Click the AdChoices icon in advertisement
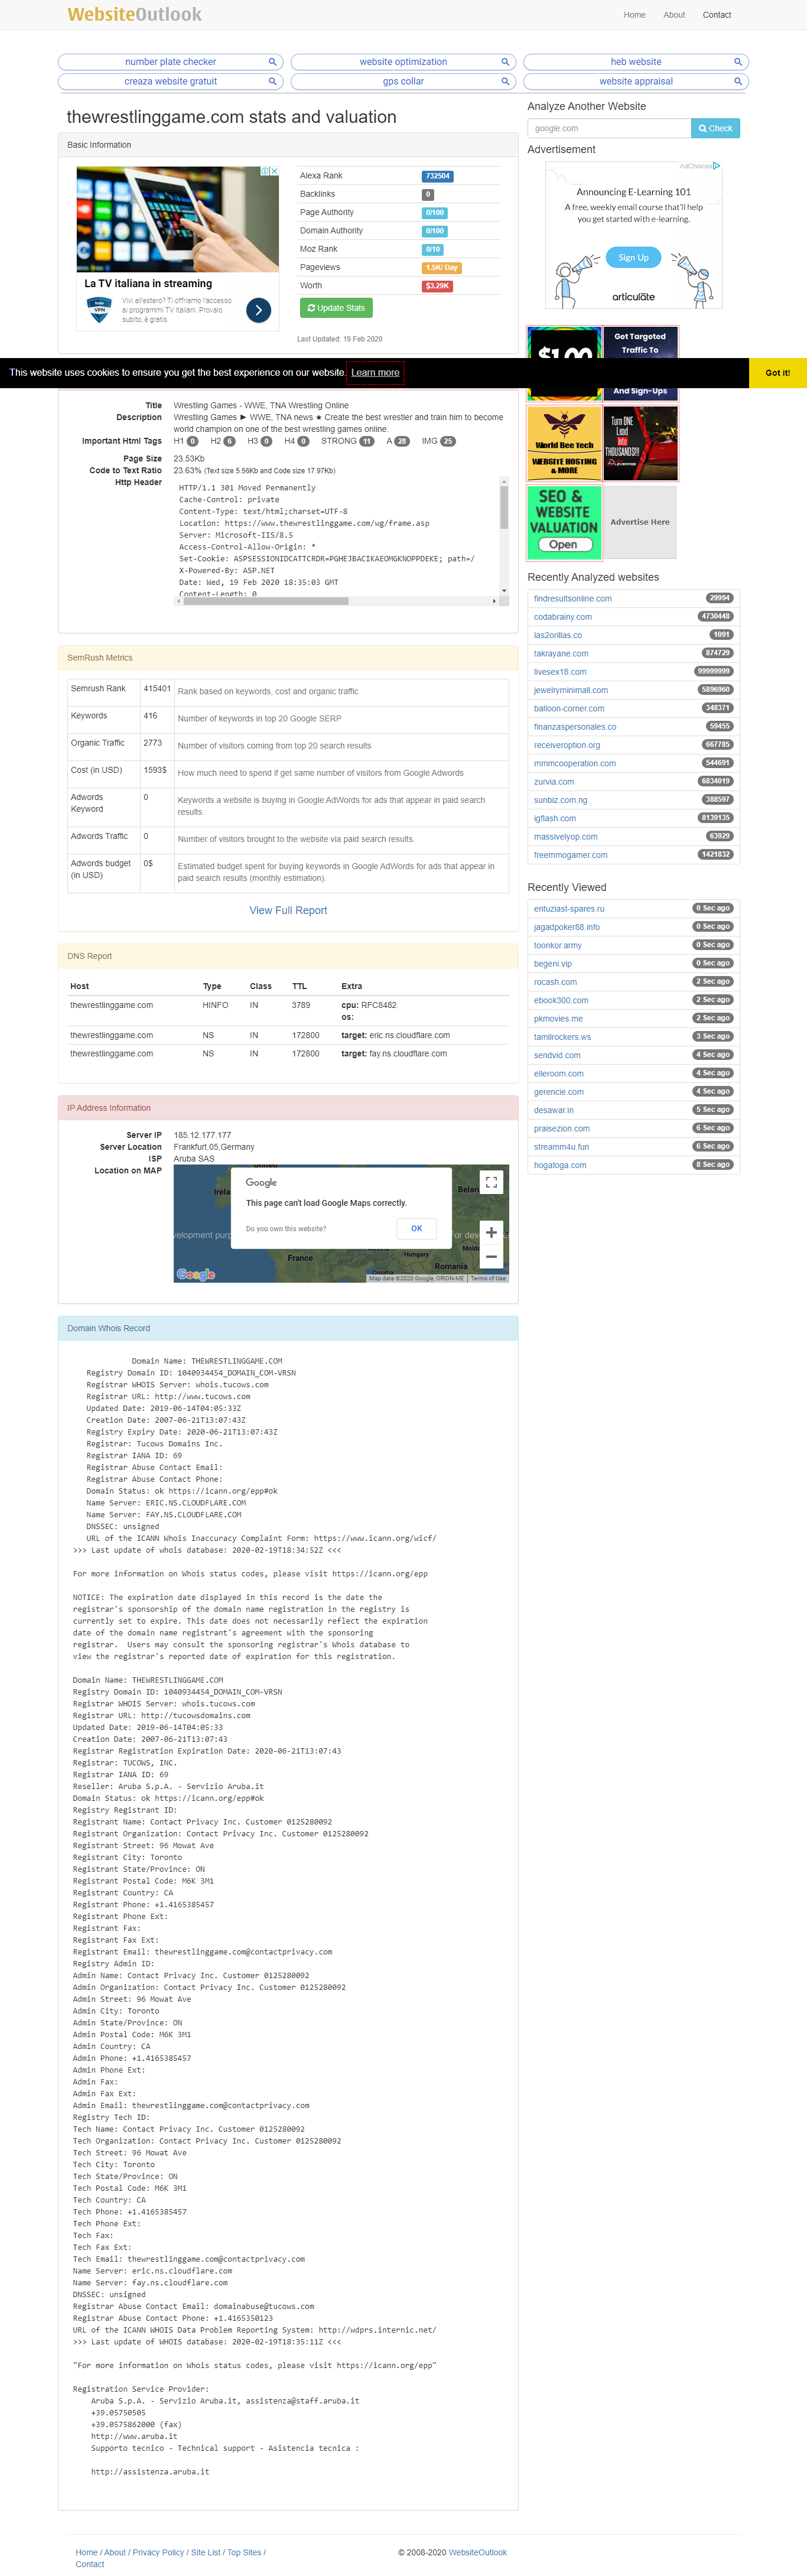This screenshot has width=807, height=2576. [716, 166]
